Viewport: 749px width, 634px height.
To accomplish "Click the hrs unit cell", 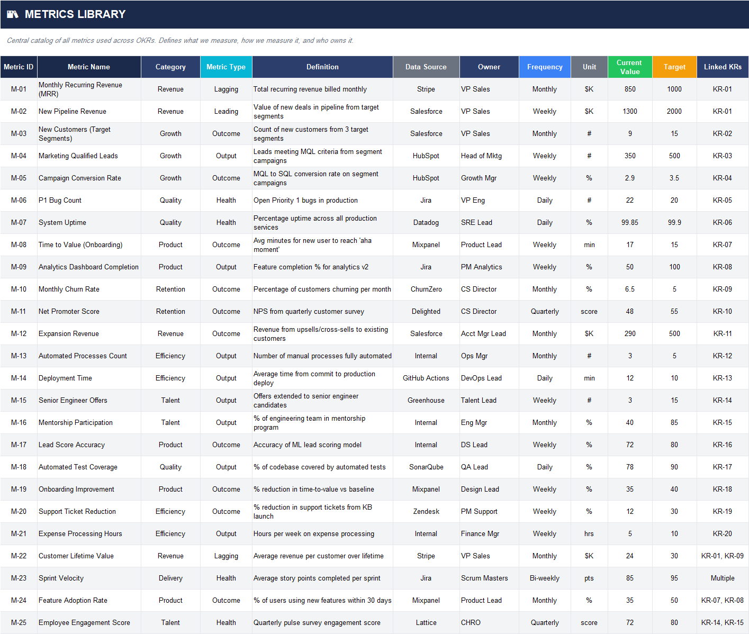I will pos(589,533).
